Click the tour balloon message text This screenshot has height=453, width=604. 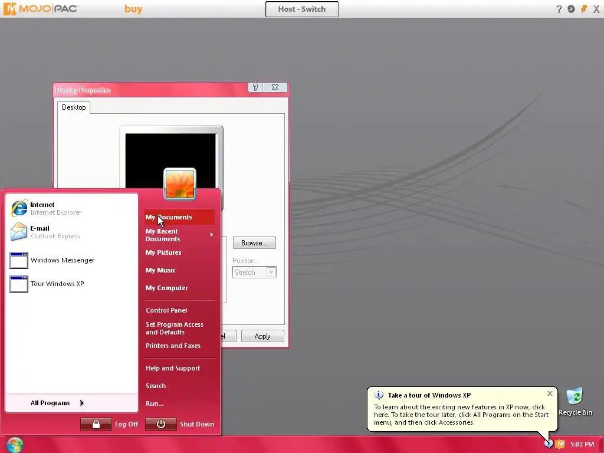[461, 415]
